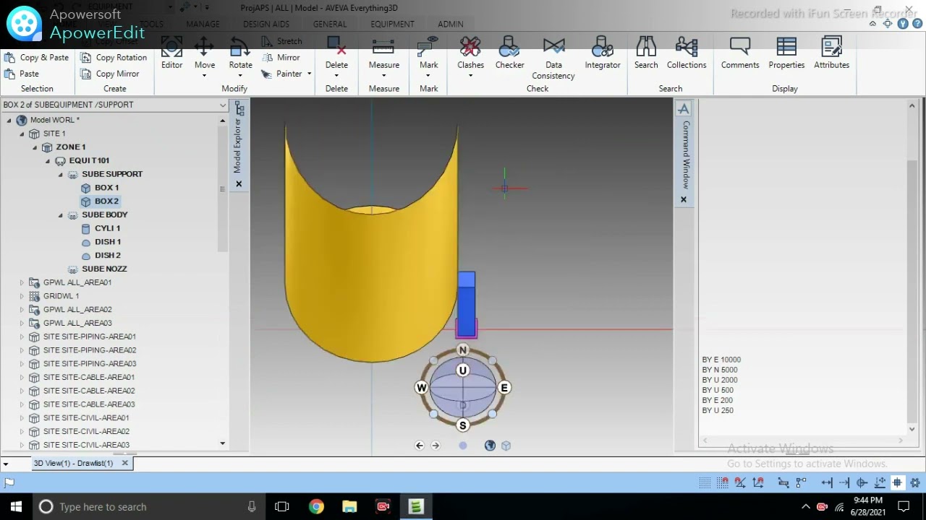Screen dimensions: 926x520
Task: Toggle axis snap magnet icon
Action: (758, 482)
